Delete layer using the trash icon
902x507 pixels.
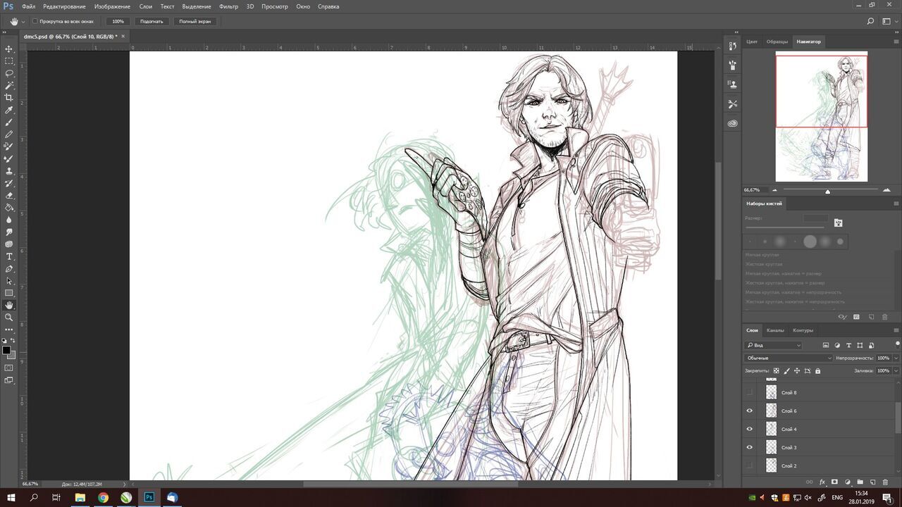click(885, 482)
